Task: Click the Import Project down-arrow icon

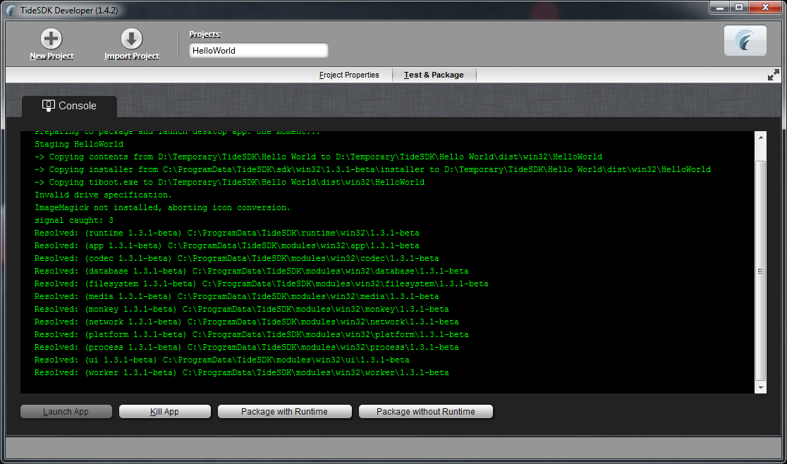Action: (131, 39)
